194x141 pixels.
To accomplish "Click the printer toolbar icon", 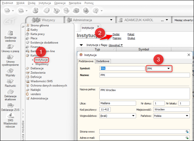I will [76, 10].
